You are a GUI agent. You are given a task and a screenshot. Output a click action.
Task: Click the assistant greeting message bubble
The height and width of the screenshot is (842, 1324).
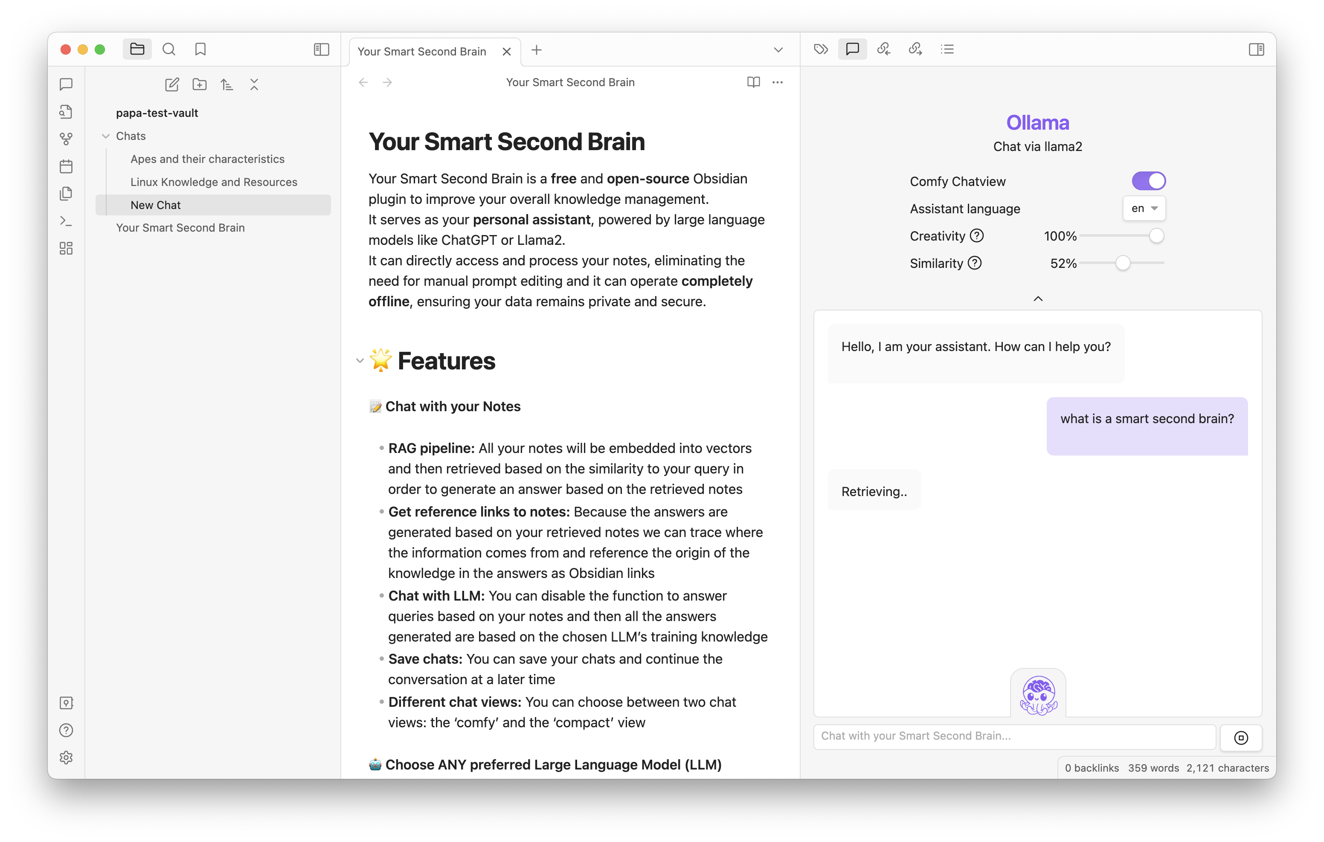click(x=976, y=354)
